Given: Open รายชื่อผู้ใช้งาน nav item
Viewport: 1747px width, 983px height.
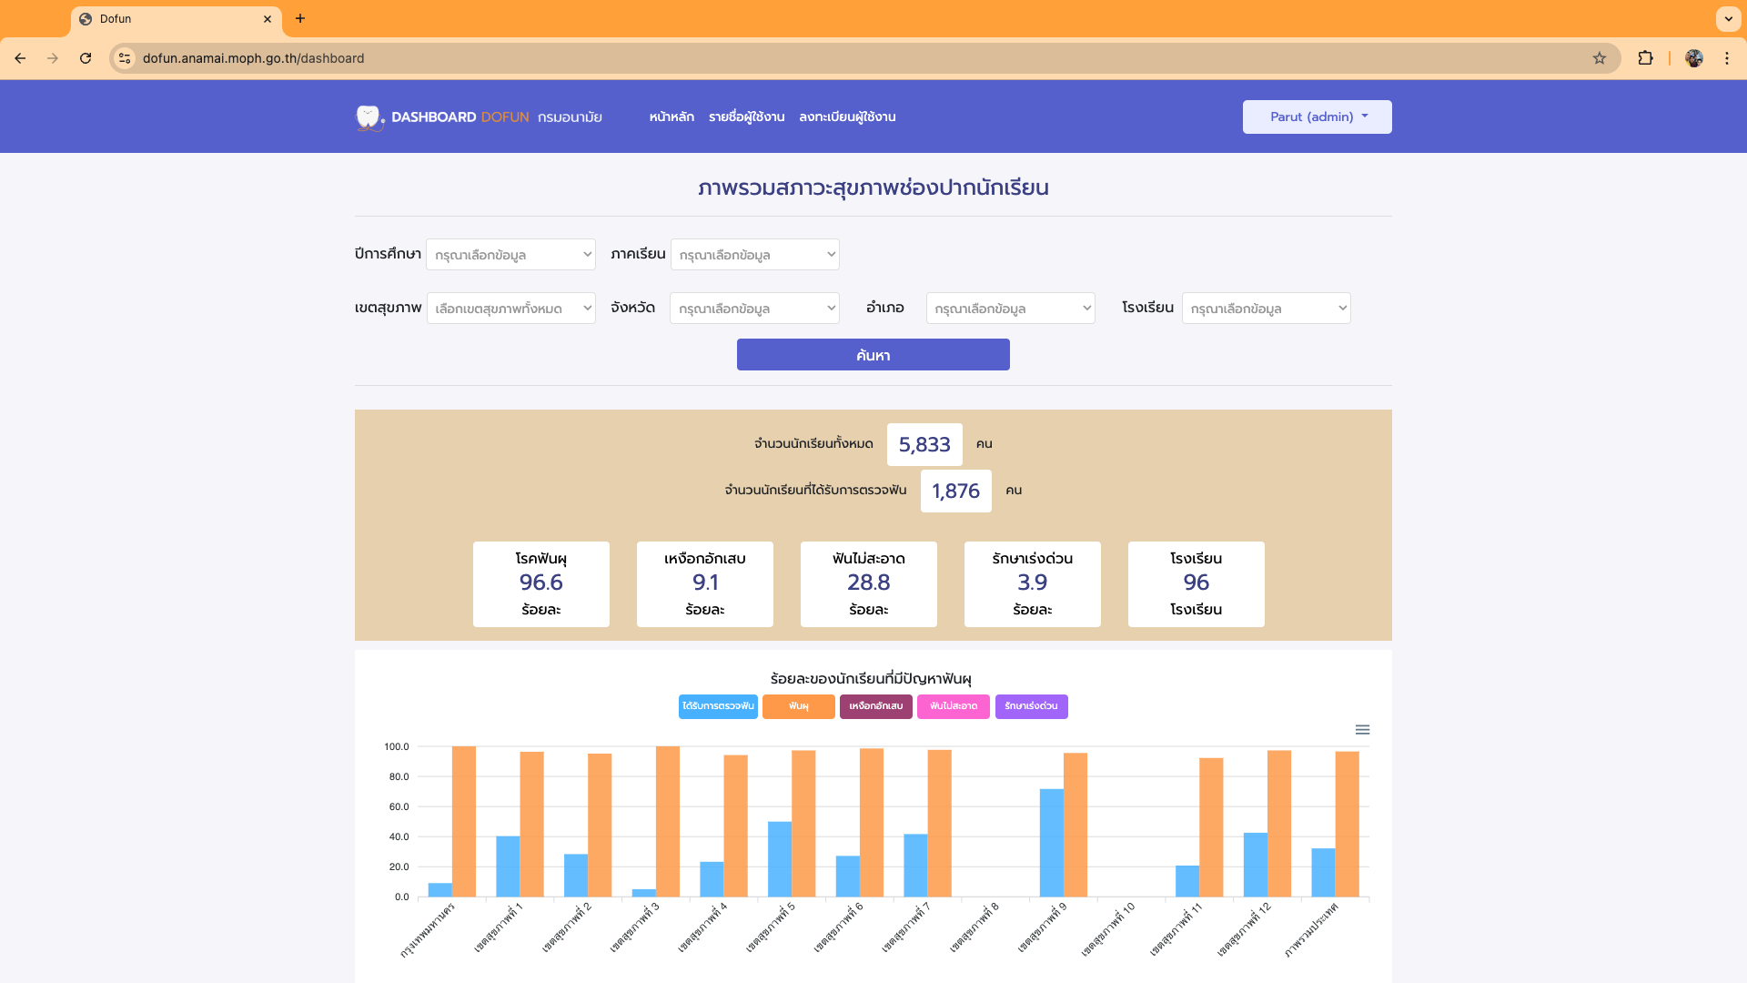Looking at the screenshot, I should tap(746, 117).
